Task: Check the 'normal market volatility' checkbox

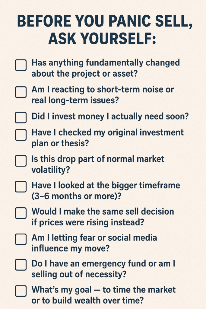Action: 21,161
